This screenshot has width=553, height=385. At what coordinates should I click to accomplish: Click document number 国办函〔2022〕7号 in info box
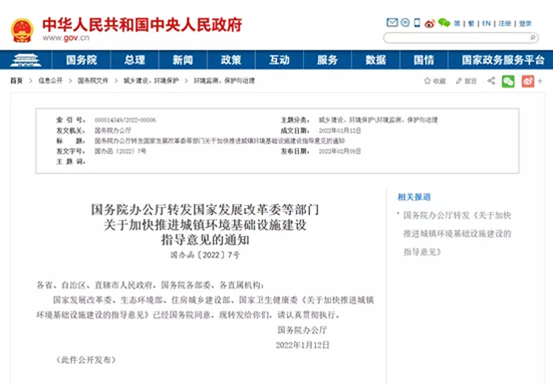coord(121,151)
